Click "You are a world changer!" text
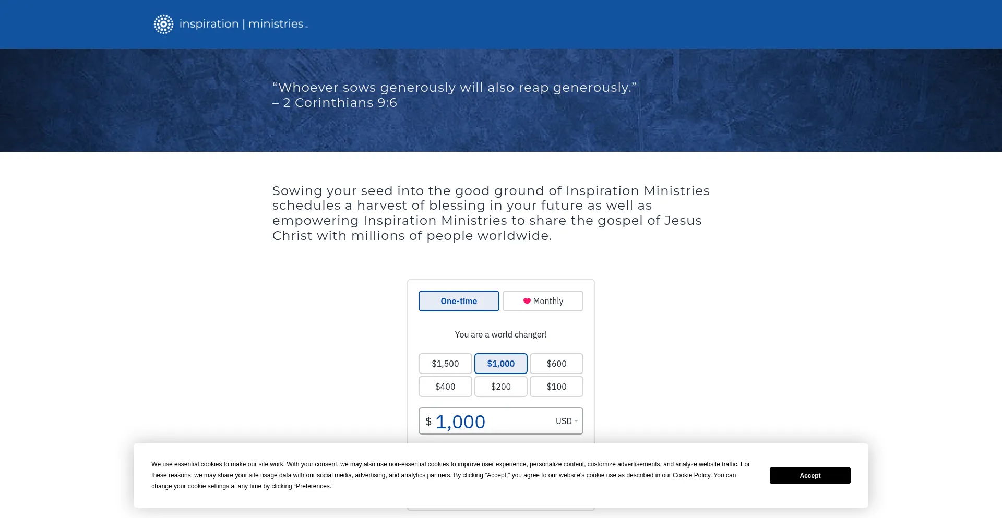Image resolution: width=1002 pixels, height=518 pixels. 501,334
